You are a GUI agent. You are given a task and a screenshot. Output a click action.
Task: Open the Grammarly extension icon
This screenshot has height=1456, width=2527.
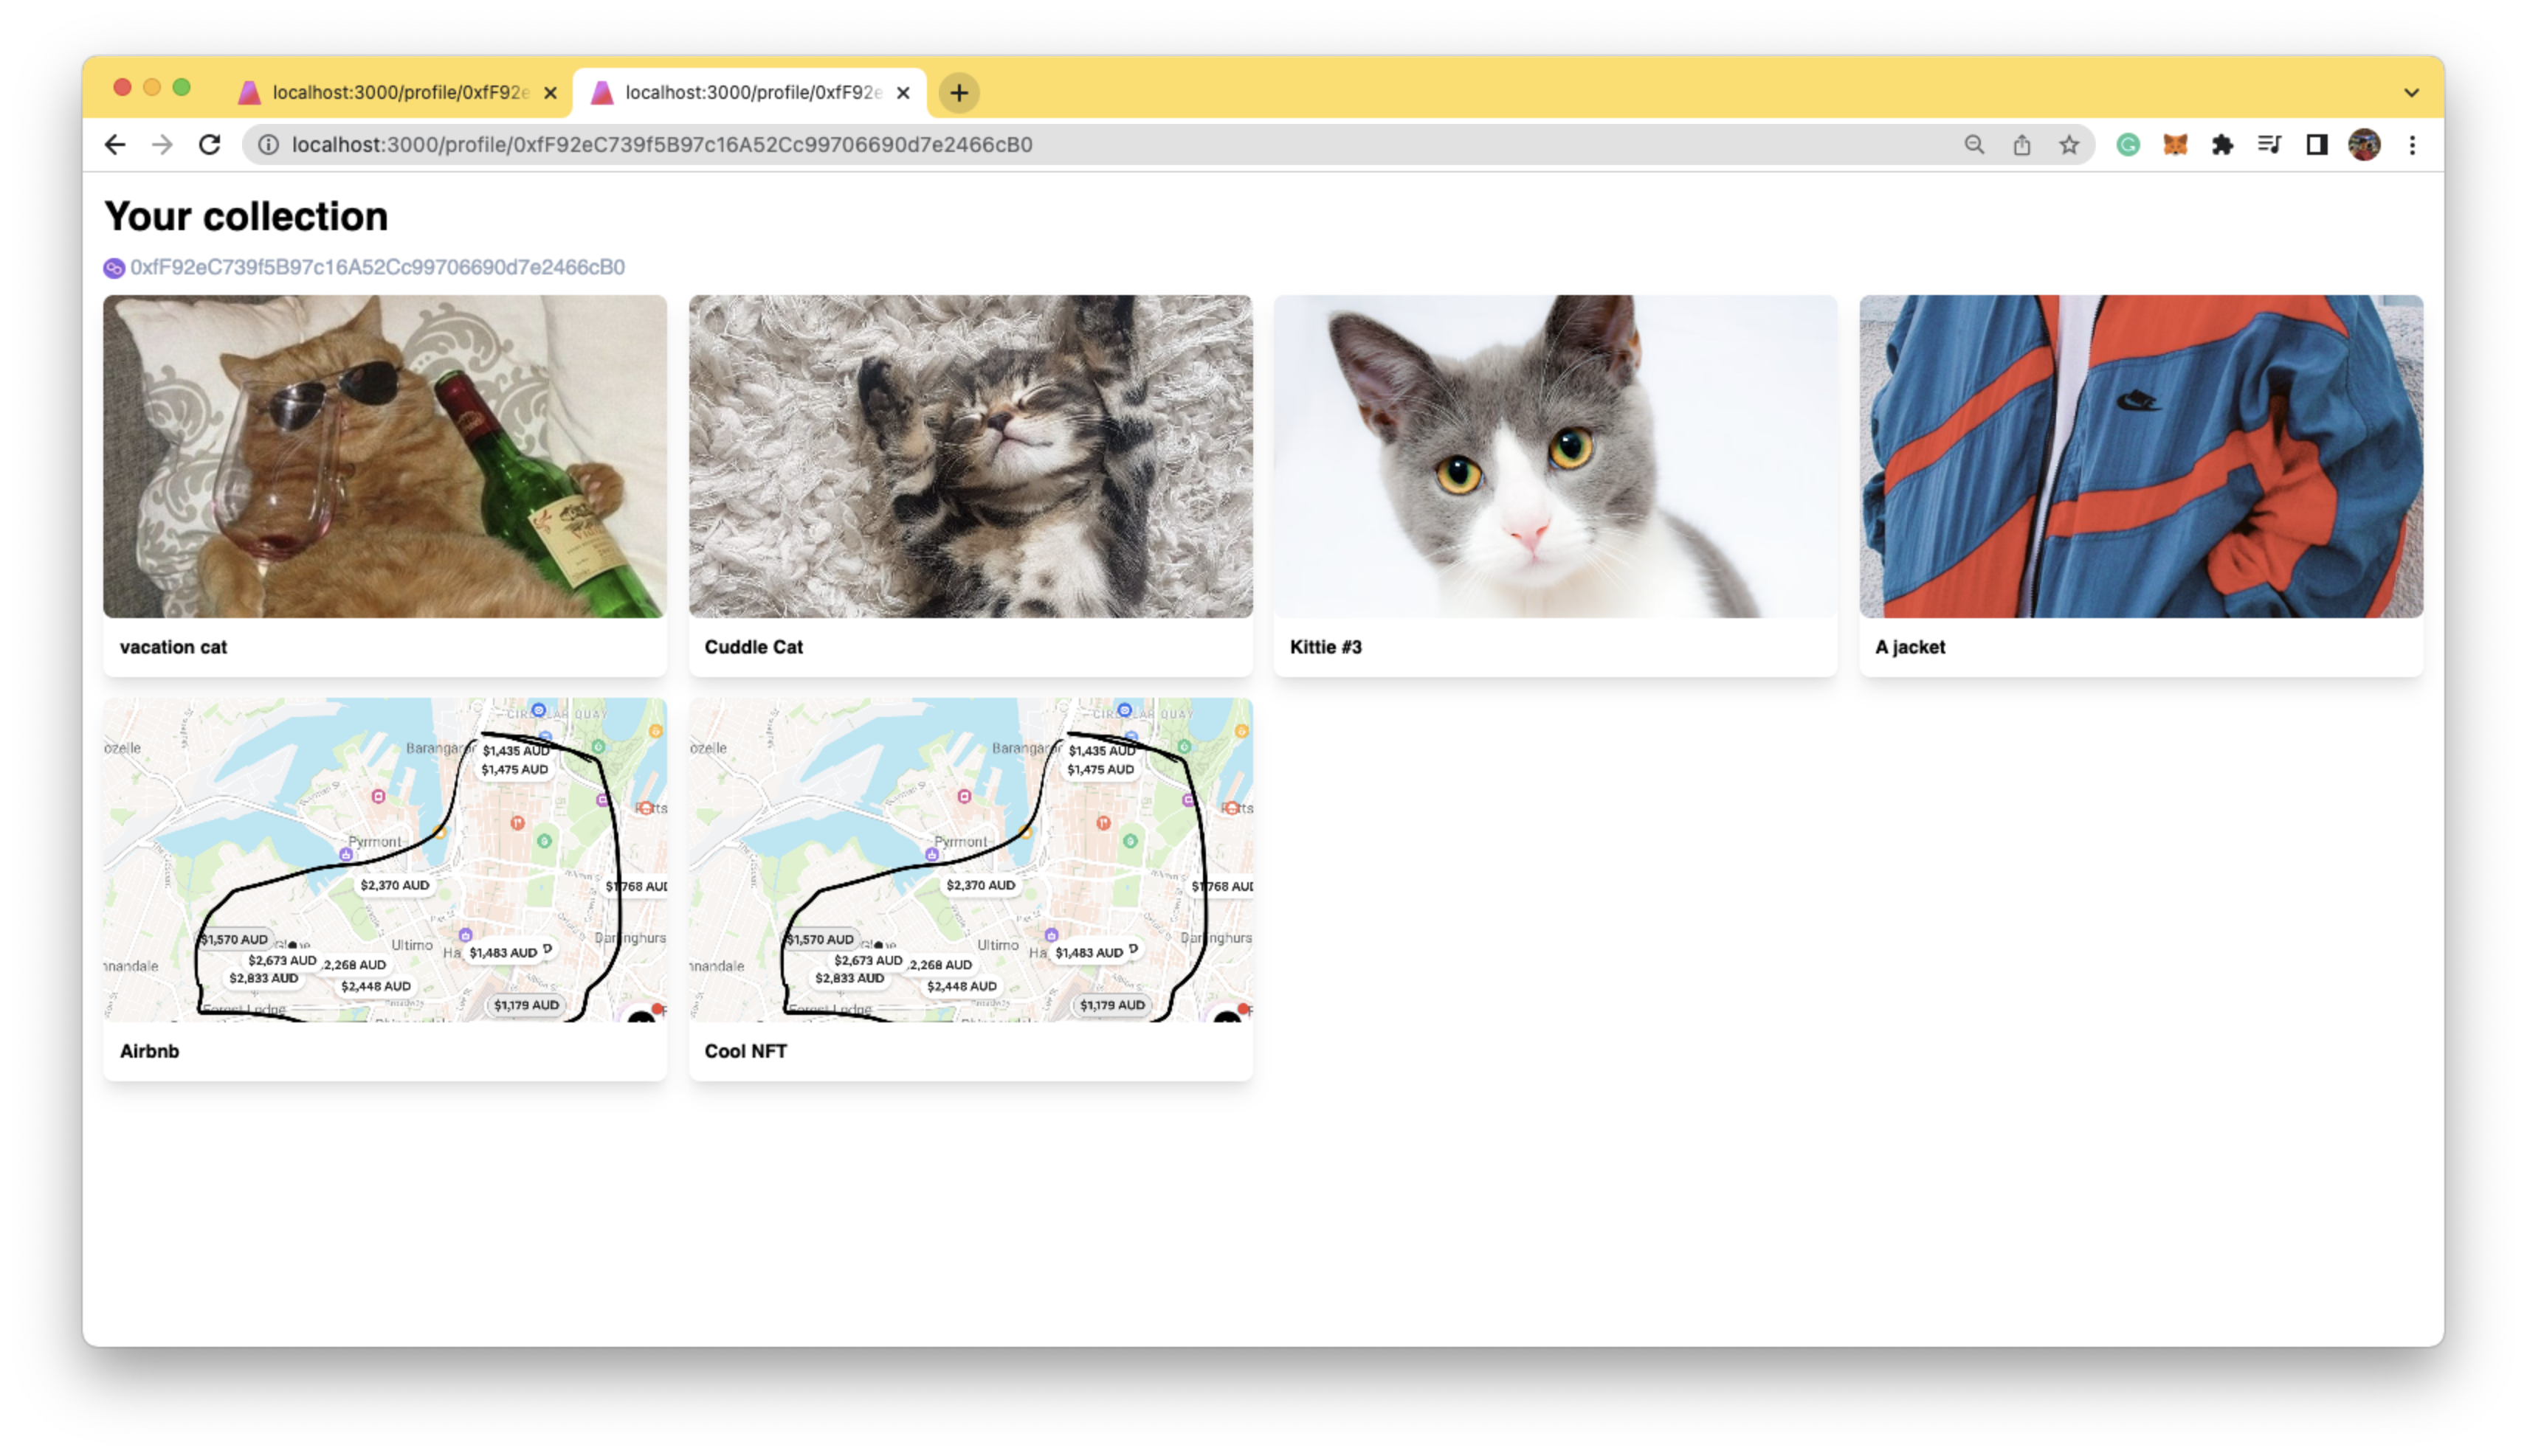[x=2127, y=145]
